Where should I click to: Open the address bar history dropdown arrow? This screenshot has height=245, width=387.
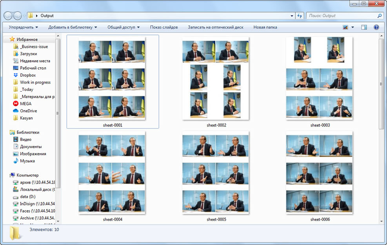(x=292, y=16)
